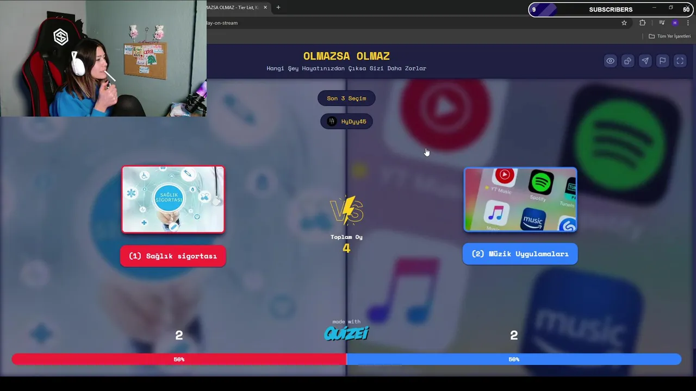Click the dice randomize icon

point(627,61)
